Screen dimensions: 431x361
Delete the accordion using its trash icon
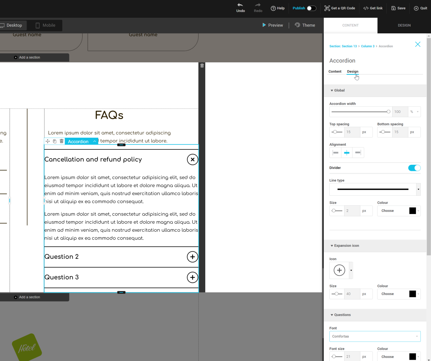click(61, 141)
